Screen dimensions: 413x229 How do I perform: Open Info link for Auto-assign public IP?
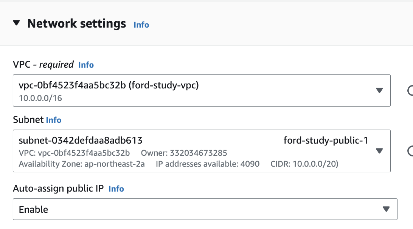point(116,189)
